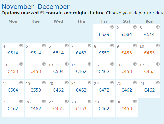Select departure date 17 cell
This screenshot has width=164, height=124.
(149, 70)
